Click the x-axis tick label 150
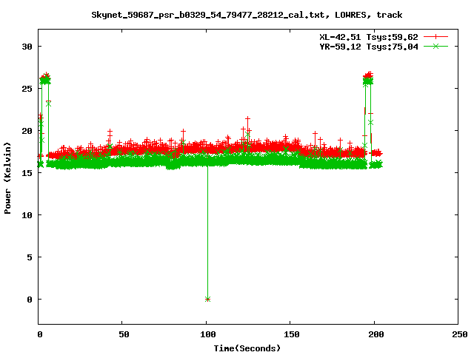 292,334
